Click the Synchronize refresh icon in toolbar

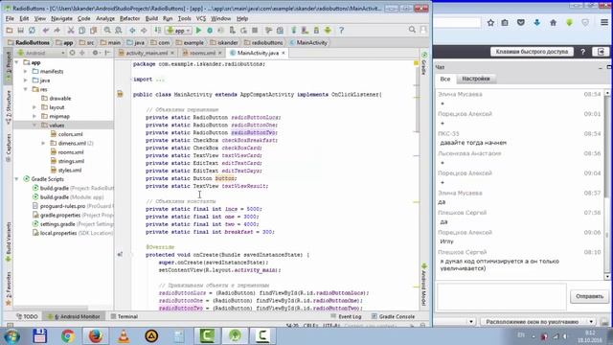(32, 30)
